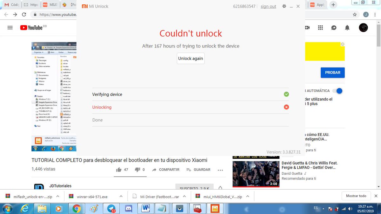The height and width of the screenshot is (214, 381).
Task: Open YouTube notifications bell
Action: click(347, 28)
